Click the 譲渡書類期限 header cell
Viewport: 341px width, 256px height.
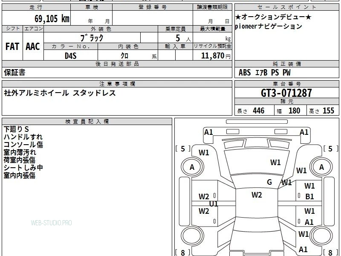pos(212,7)
